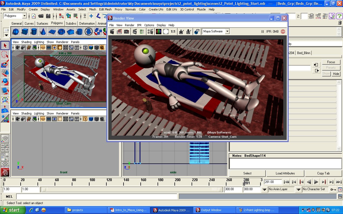Open Output Window from taskbar
The width and height of the screenshot is (343, 214).
[x=214, y=210]
